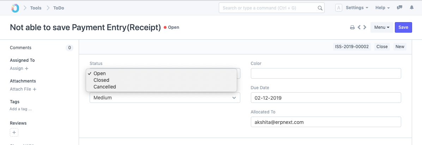Screen dimensions: 422x145
Task: Open the Menu dropdown button
Action: click(382, 27)
